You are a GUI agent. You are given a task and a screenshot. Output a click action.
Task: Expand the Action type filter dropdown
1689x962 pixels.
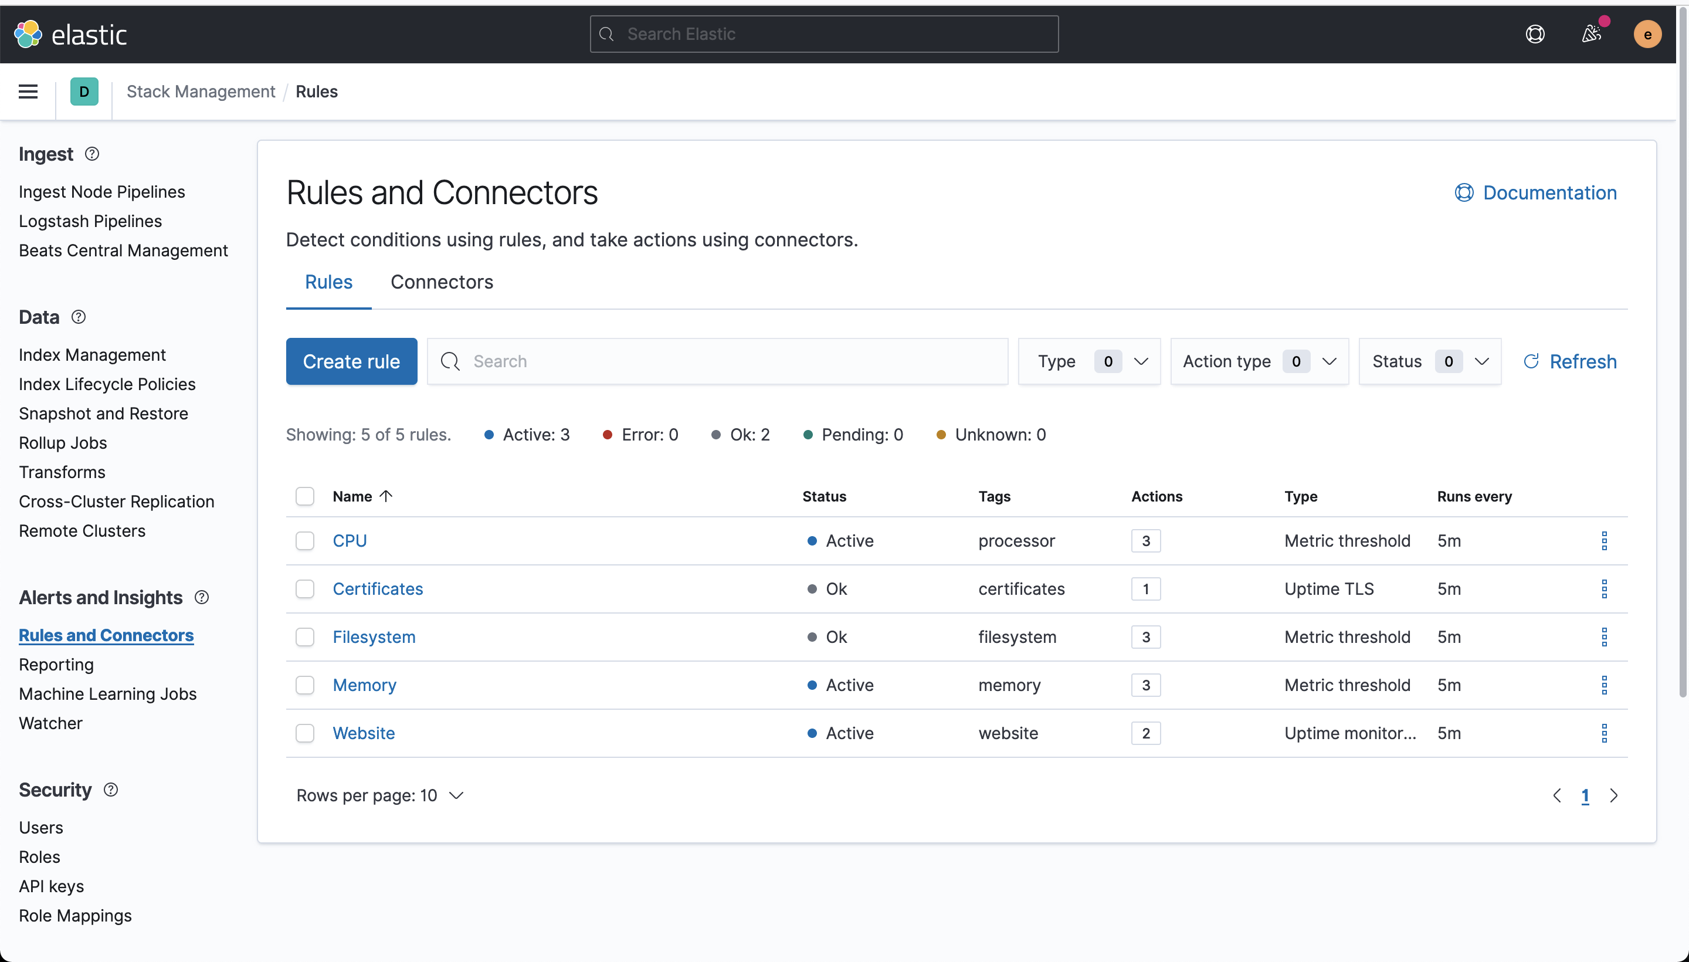click(x=1259, y=361)
